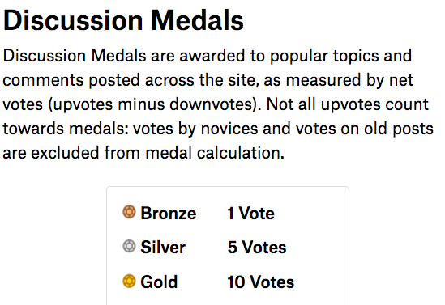Click 'towards medals' at line start
The width and height of the screenshot is (445, 305).
tap(66, 129)
